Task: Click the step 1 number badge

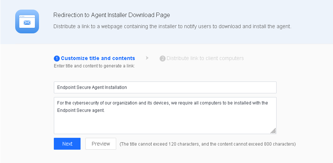Action: pyautogui.click(x=57, y=59)
